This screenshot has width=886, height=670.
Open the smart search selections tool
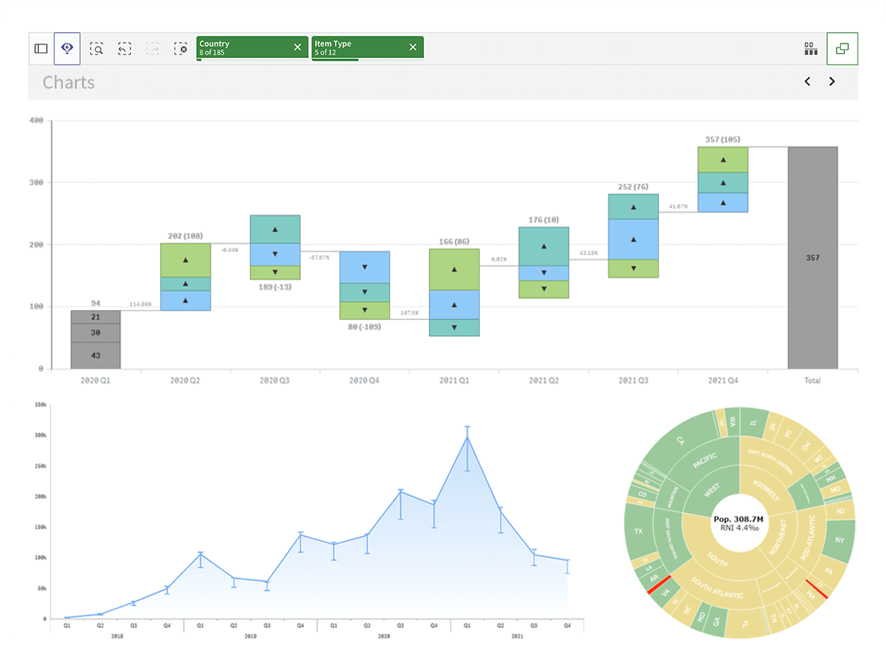[96, 48]
